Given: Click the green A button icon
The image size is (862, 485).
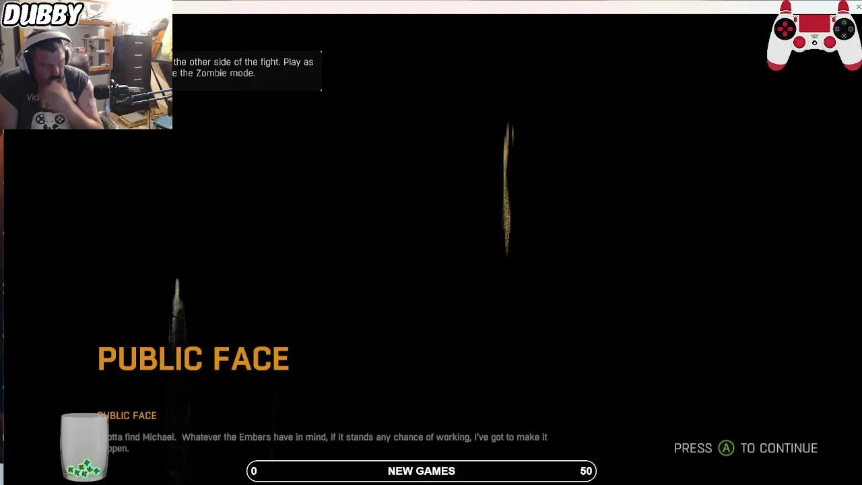Looking at the screenshot, I should 726,448.
